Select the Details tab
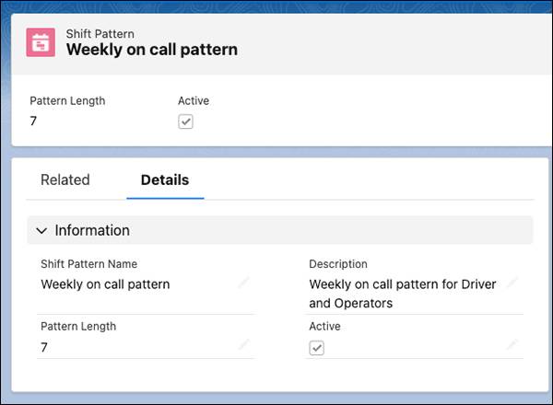This screenshot has height=405, width=553. coord(165,179)
